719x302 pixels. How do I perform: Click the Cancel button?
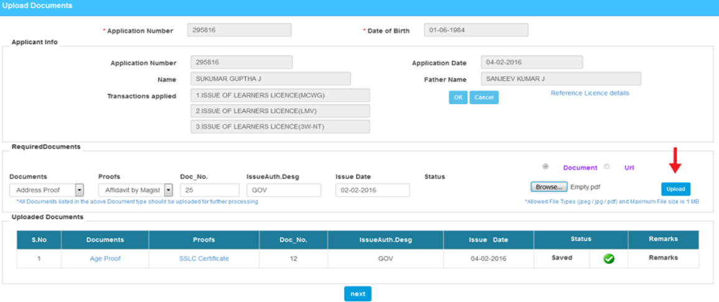coord(484,98)
